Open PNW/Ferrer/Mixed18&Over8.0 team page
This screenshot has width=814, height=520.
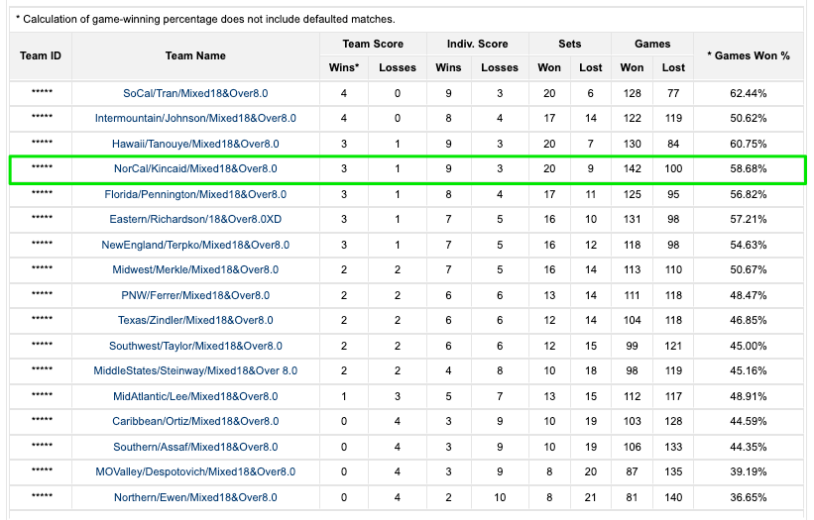[x=195, y=295]
